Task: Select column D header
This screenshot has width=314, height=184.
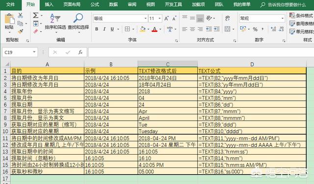Action: (252, 64)
